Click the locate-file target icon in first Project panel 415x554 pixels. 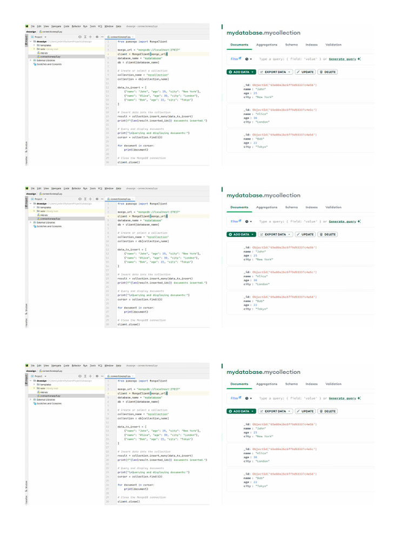pos(80,37)
